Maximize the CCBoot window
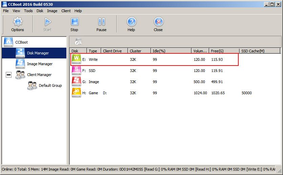Image resolution: width=283 pixels, height=175 pixels. click(x=272, y=4)
